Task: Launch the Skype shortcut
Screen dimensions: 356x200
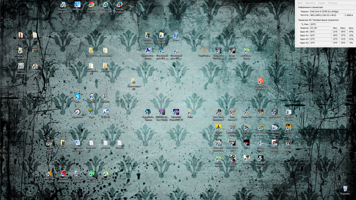Action: click(x=77, y=98)
